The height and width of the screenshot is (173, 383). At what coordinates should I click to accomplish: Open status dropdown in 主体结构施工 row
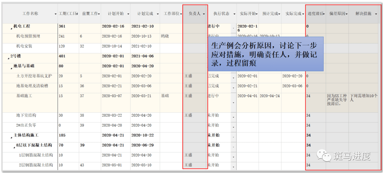tap(233, 137)
